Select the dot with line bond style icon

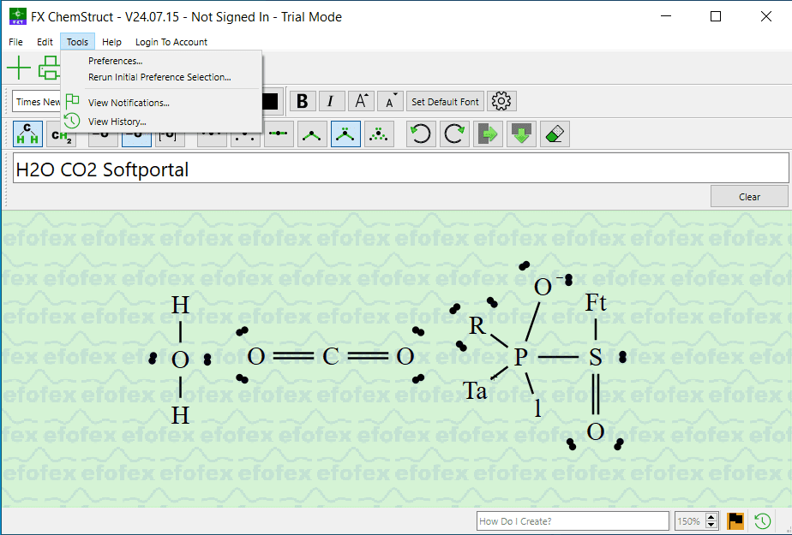tap(279, 134)
